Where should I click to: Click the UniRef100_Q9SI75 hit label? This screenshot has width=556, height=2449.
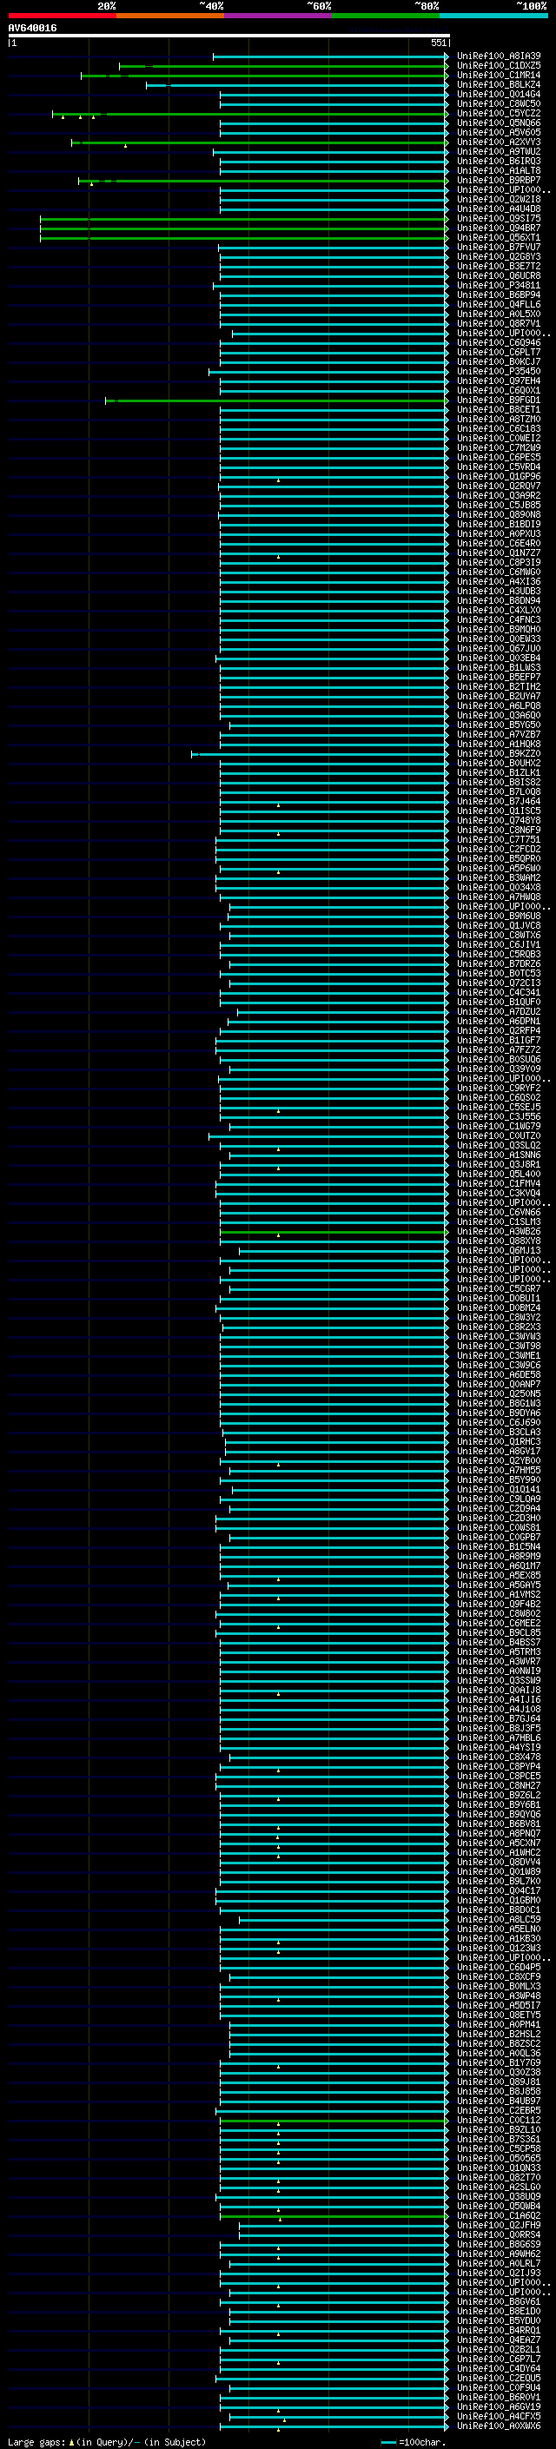coord(499,219)
